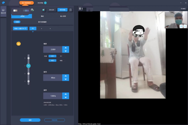Click the filled blue button at panel bottom
188x125 pixels.
click(30, 120)
